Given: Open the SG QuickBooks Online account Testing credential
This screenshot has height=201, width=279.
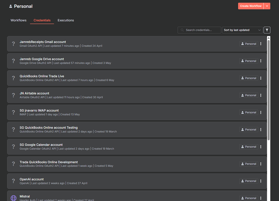Looking at the screenshot, I should click(x=48, y=127).
